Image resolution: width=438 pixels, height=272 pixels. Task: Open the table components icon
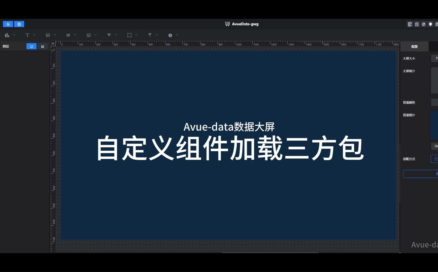[89, 35]
